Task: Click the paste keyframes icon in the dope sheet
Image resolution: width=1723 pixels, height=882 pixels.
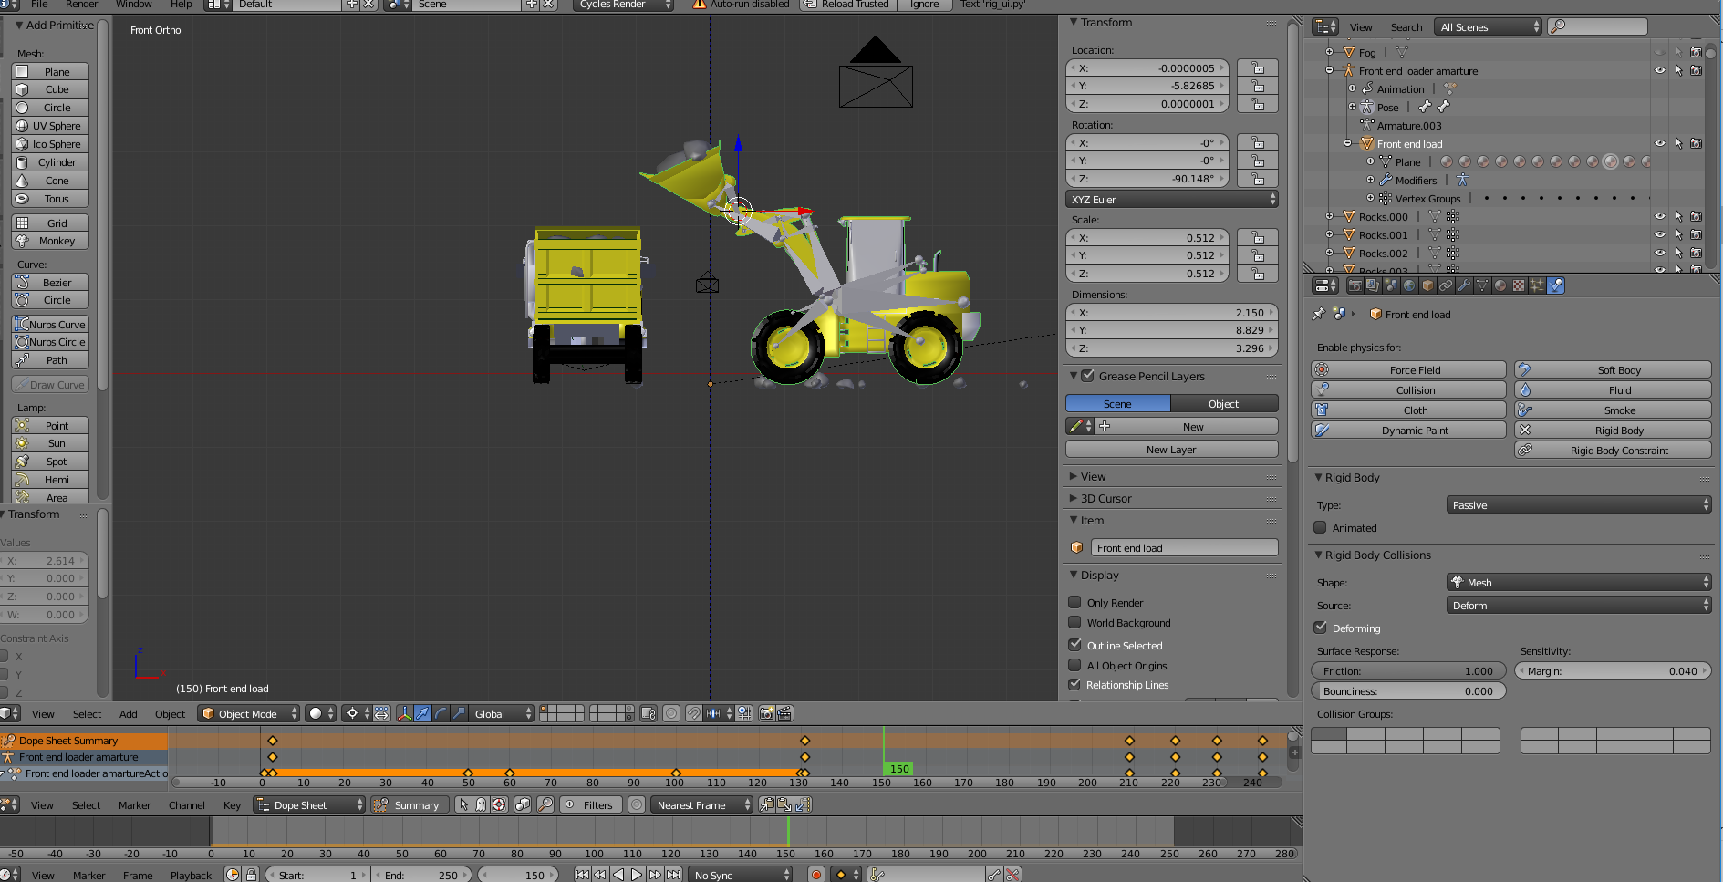Action: (x=784, y=804)
